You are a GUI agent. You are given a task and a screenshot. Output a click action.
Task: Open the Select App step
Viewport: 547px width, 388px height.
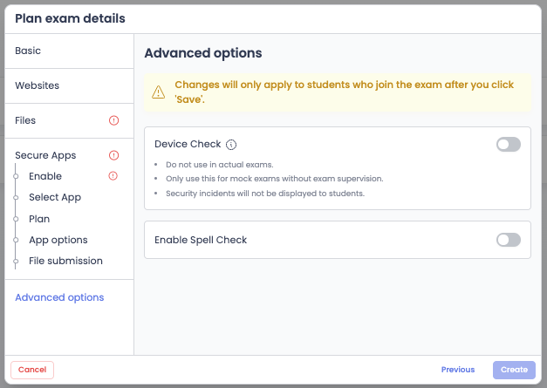(x=55, y=197)
